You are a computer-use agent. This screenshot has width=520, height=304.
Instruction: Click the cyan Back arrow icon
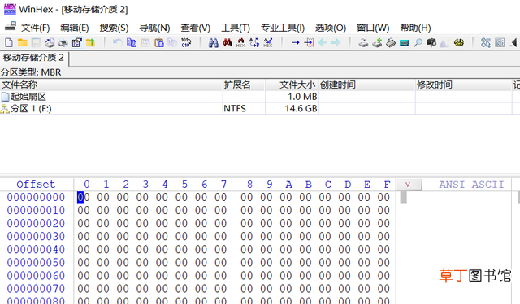[323, 42]
